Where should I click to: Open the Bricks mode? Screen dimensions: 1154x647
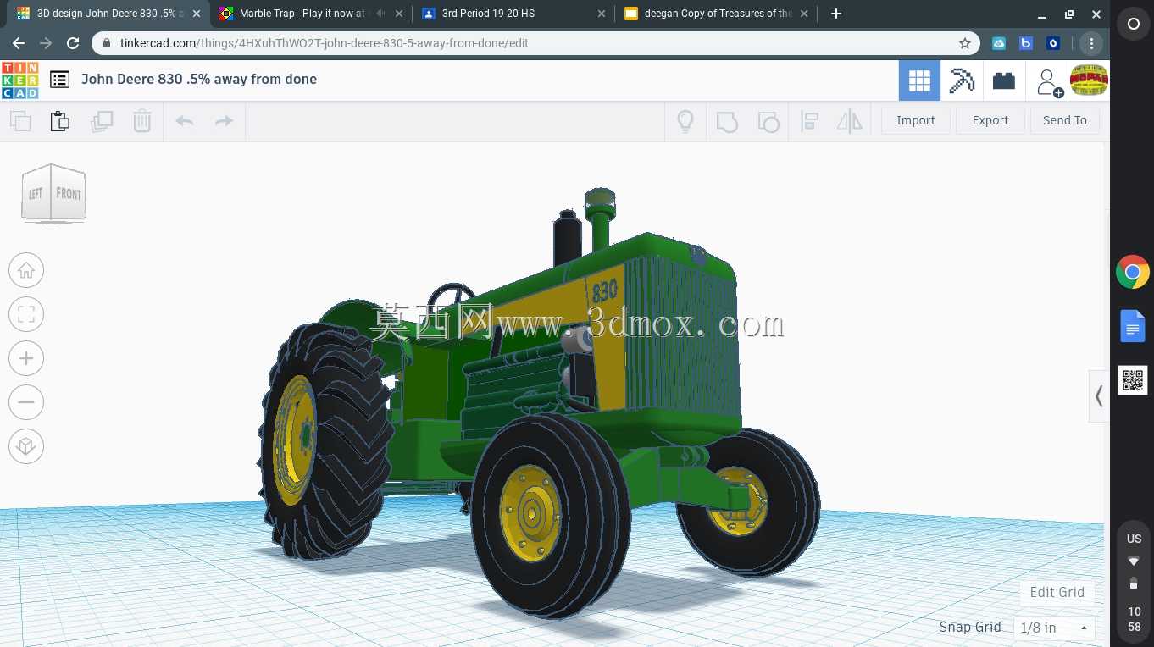click(x=1004, y=80)
